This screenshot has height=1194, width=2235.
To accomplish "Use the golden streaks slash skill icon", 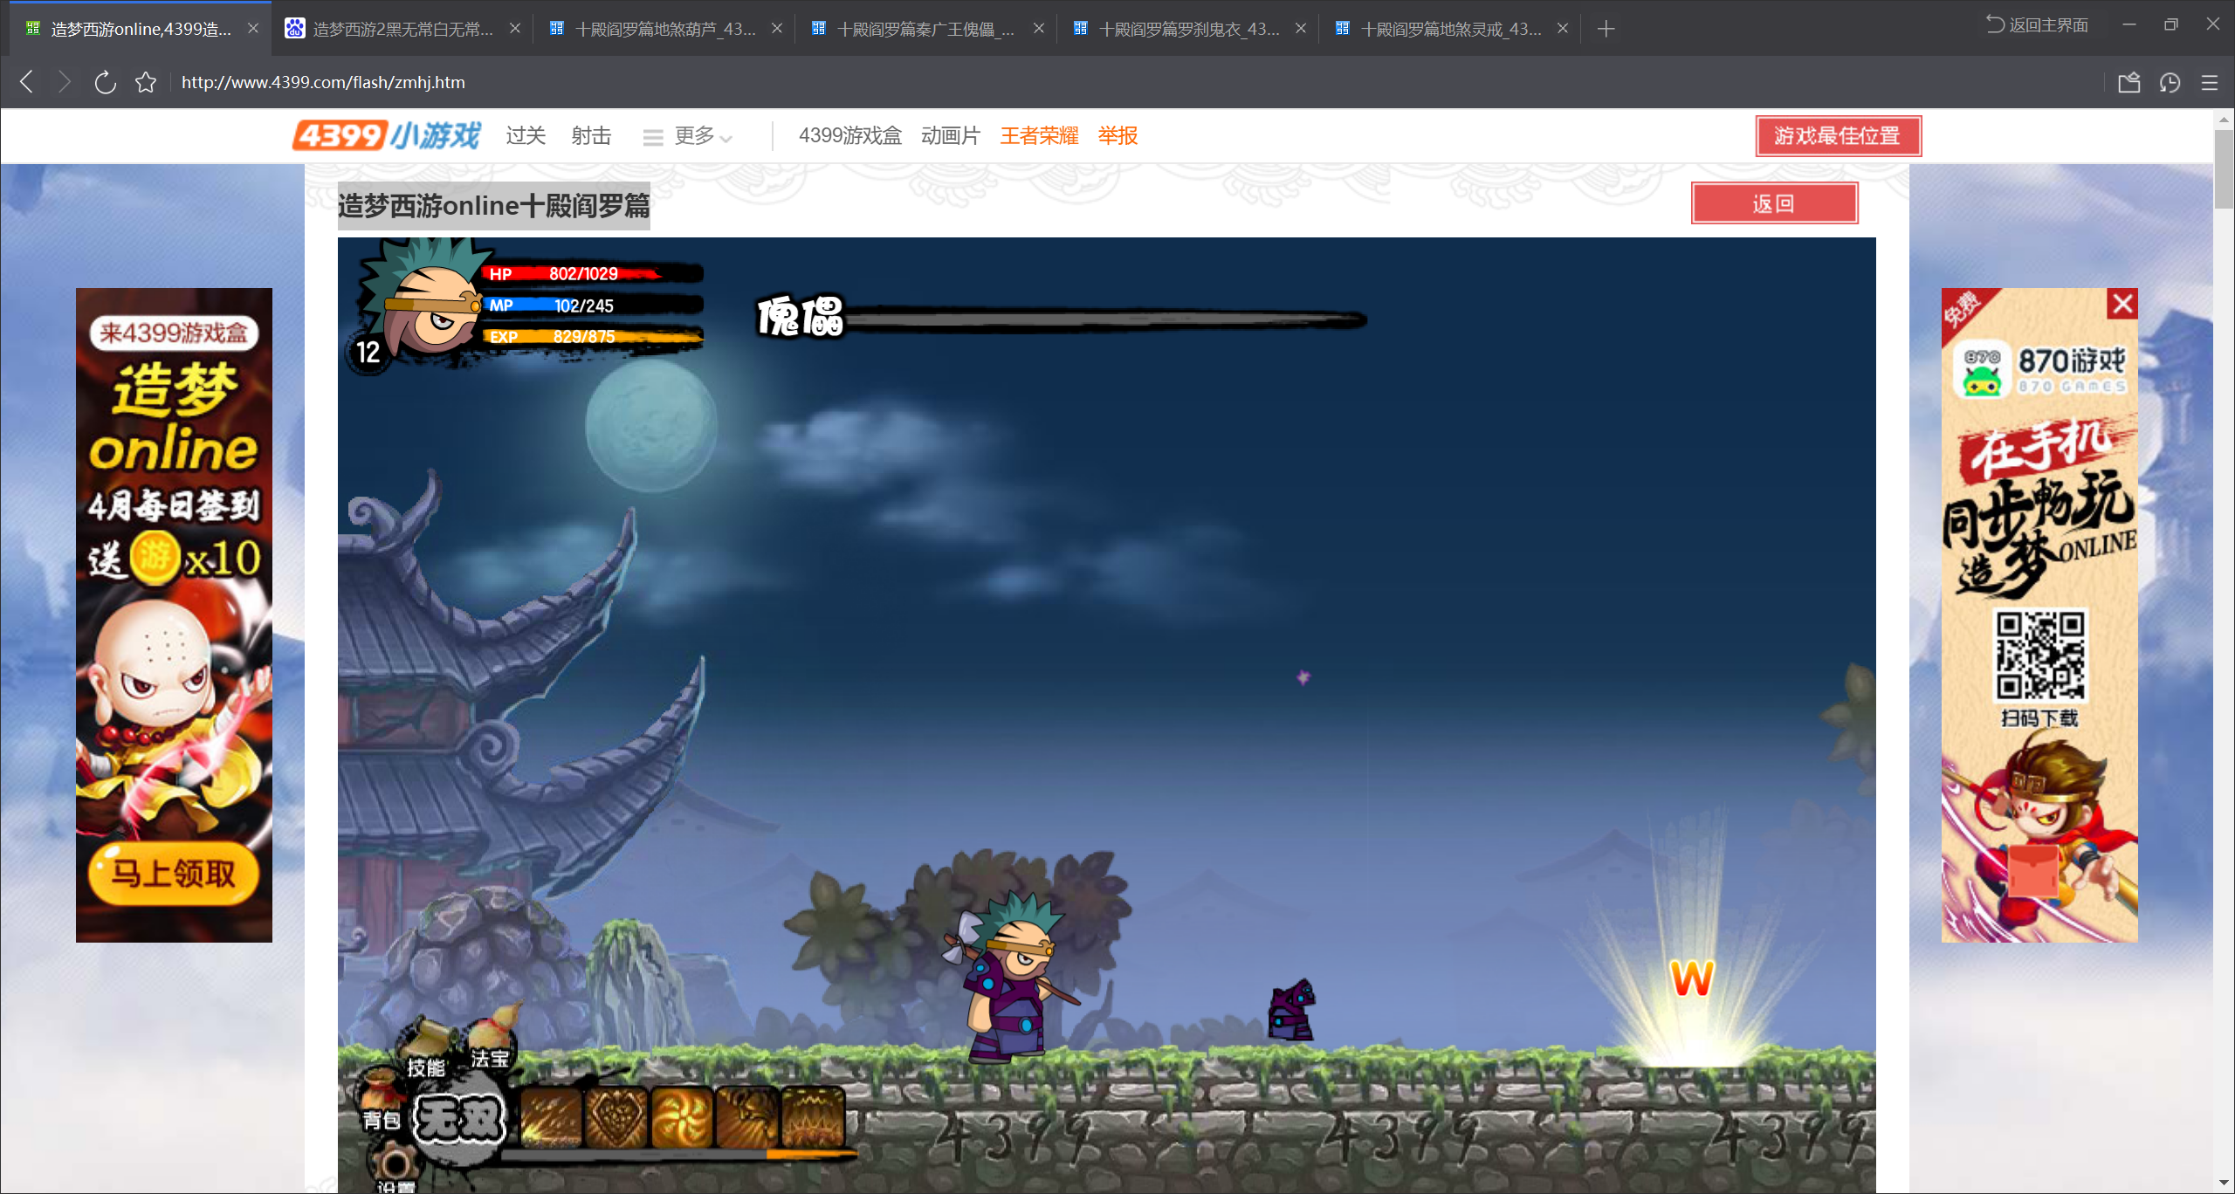I will point(552,1118).
